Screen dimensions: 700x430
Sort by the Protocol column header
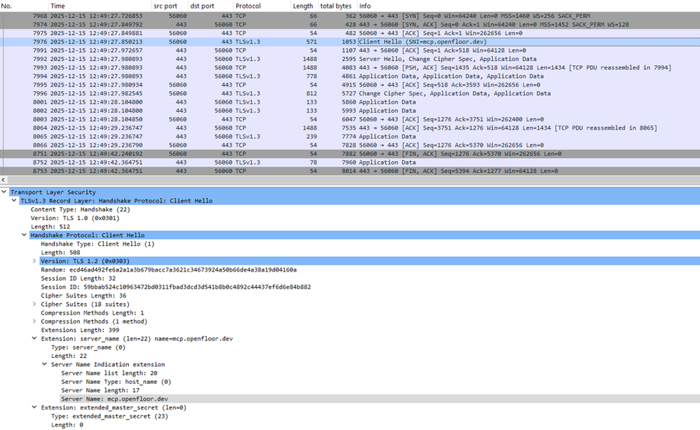pos(249,6)
